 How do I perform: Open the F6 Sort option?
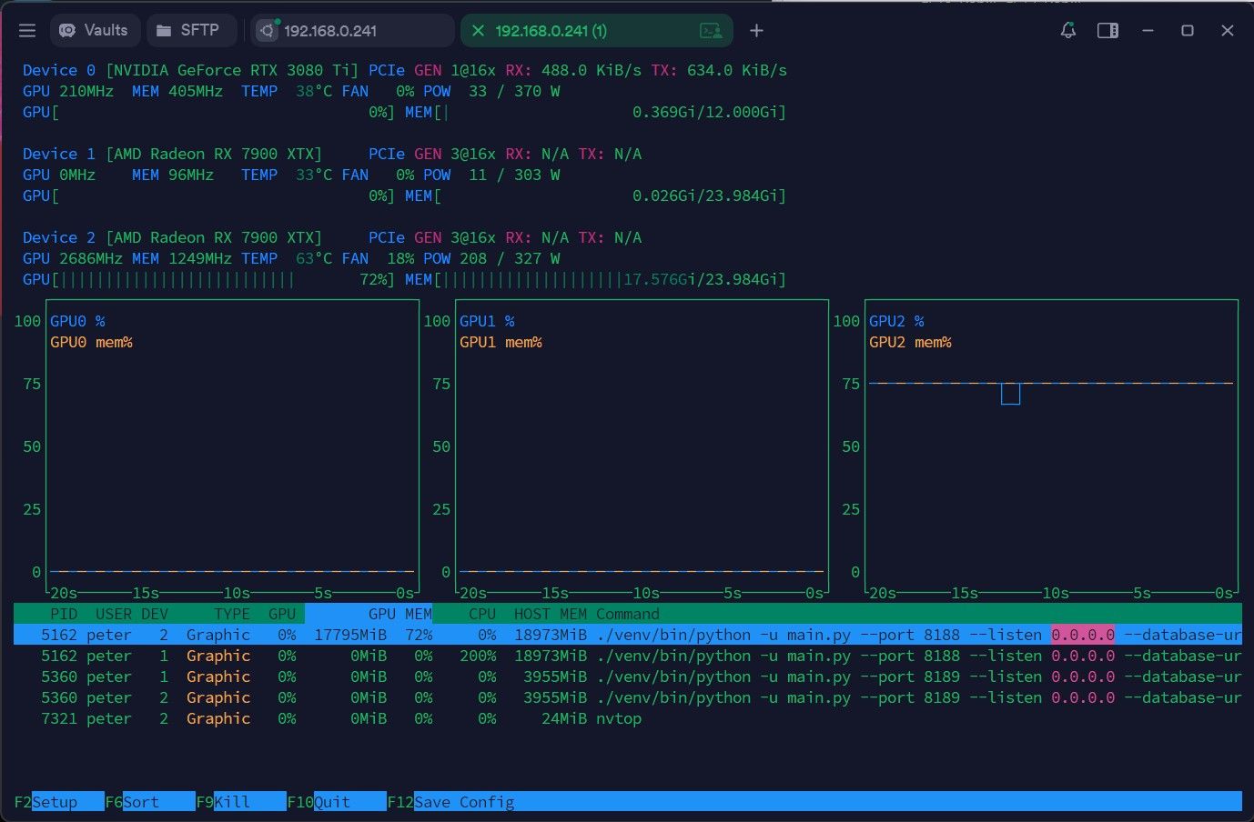coord(141,802)
